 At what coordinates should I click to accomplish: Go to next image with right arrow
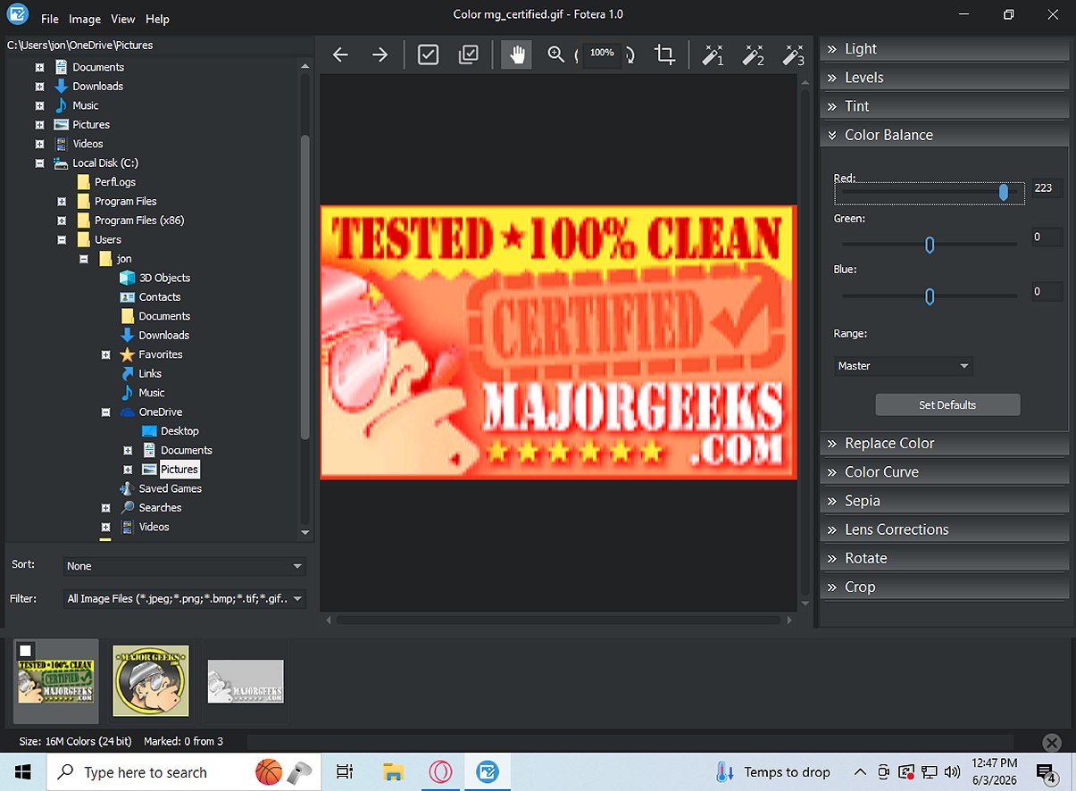click(x=380, y=54)
